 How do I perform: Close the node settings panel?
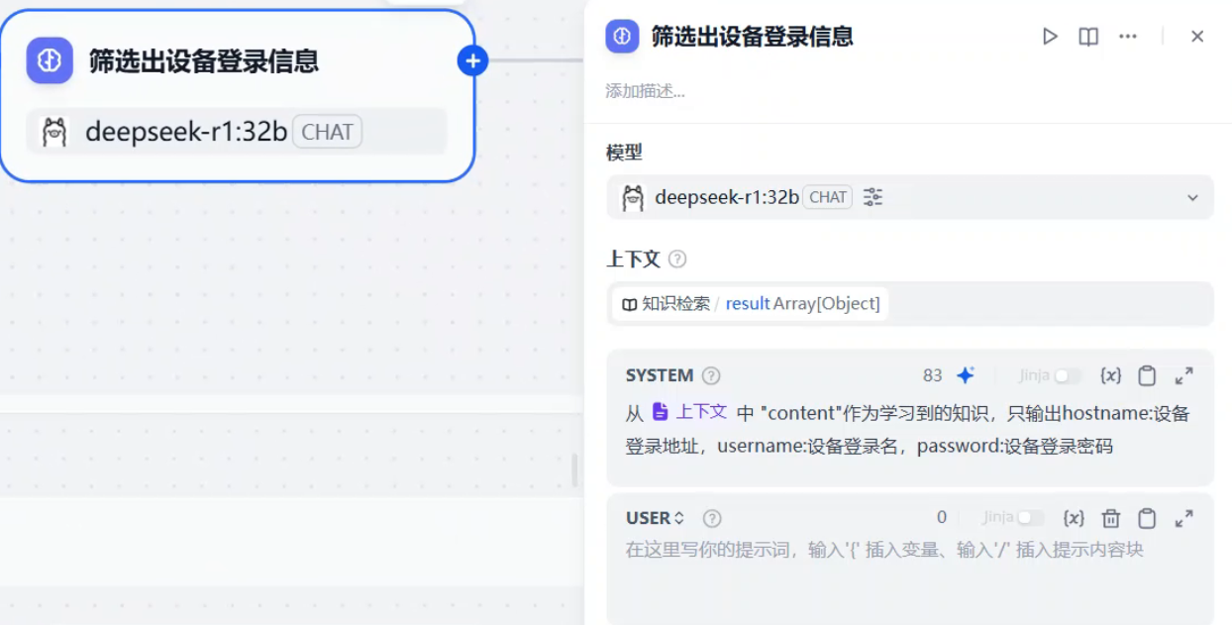click(1197, 37)
